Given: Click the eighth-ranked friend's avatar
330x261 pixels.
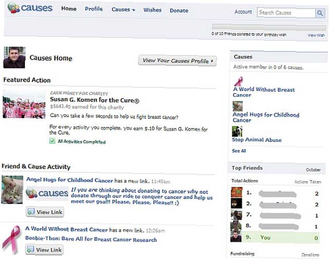Looking at the screenshot, I should pyautogui.click(x=236, y=225).
